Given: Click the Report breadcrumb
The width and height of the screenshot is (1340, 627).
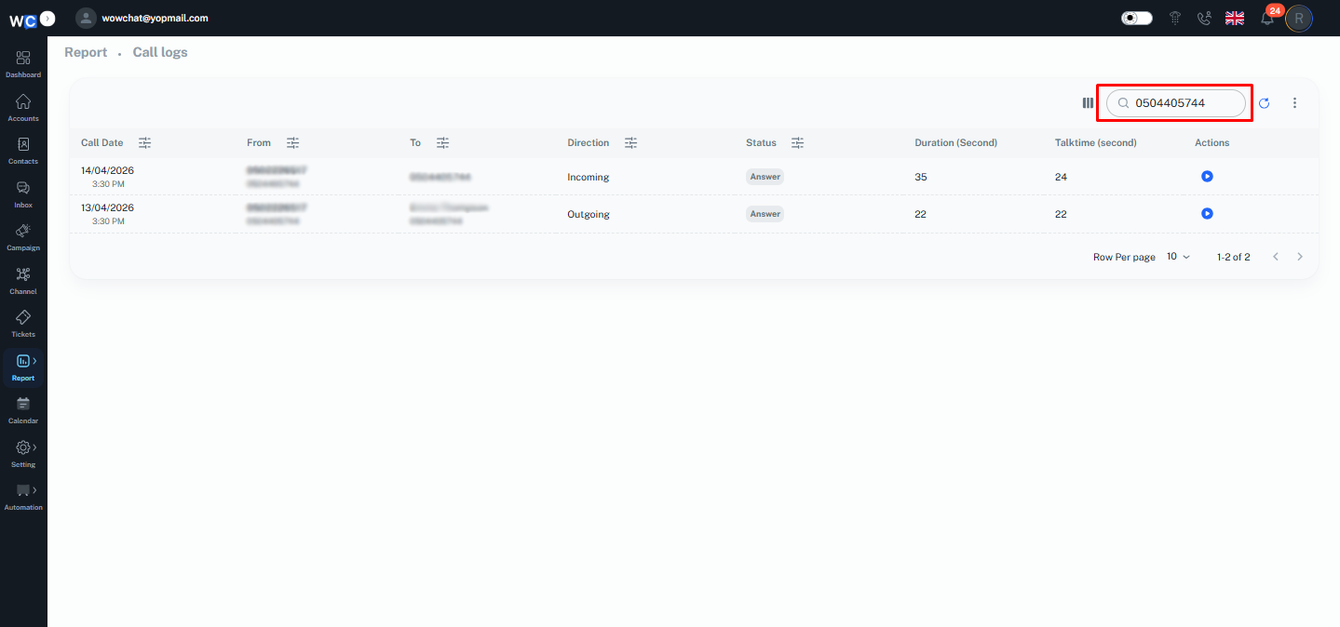Looking at the screenshot, I should pos(86,52).
